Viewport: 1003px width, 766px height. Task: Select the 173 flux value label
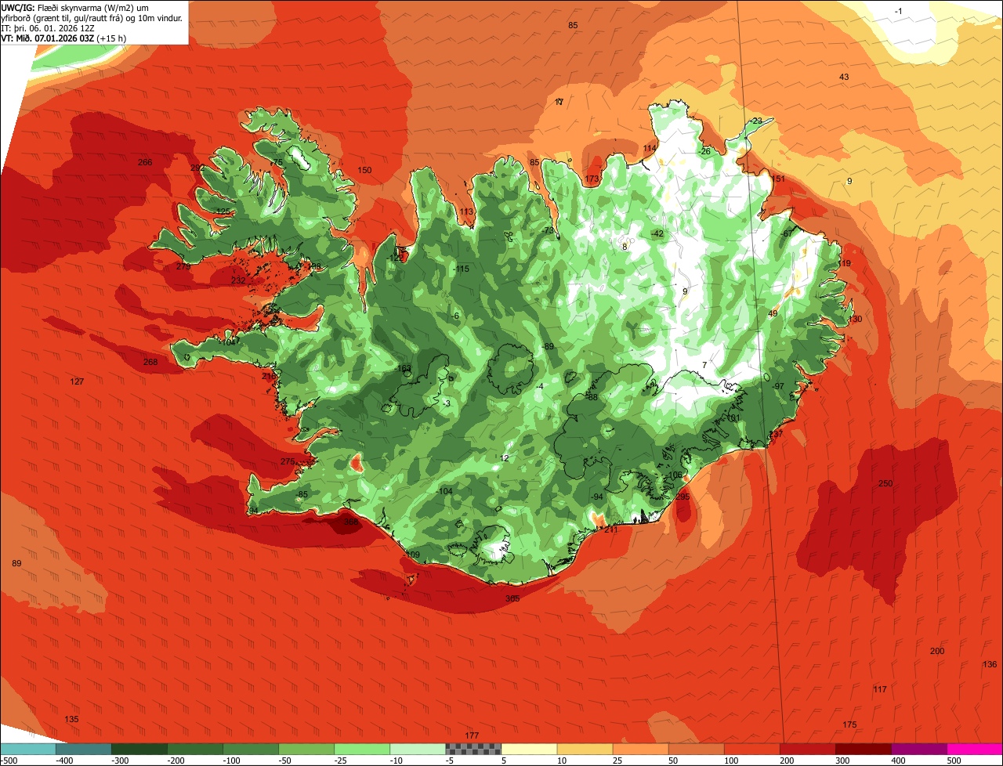(x=592, y=179)
